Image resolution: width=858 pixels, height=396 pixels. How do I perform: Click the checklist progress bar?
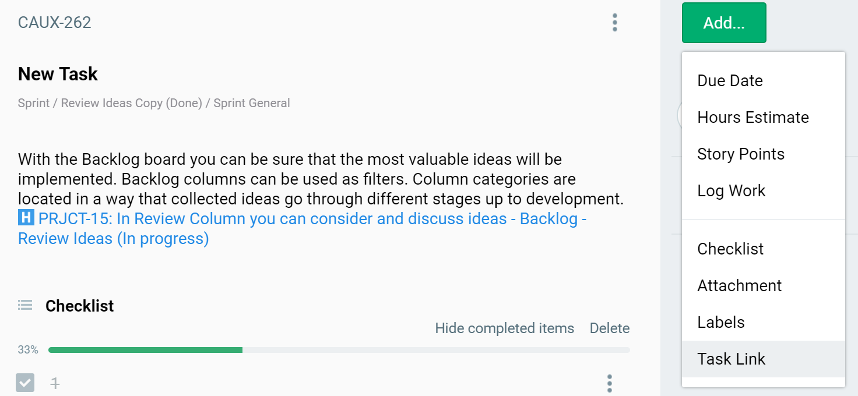[339, 350]
